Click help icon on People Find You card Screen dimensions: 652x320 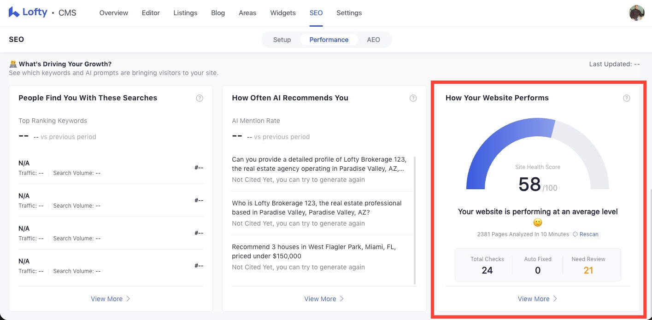tap(200, 98)
